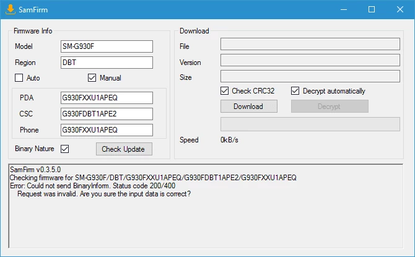This screenshot has width=415, height=257.
Task: Maximize the SamFirm window
Action: [x=372, y=9]
